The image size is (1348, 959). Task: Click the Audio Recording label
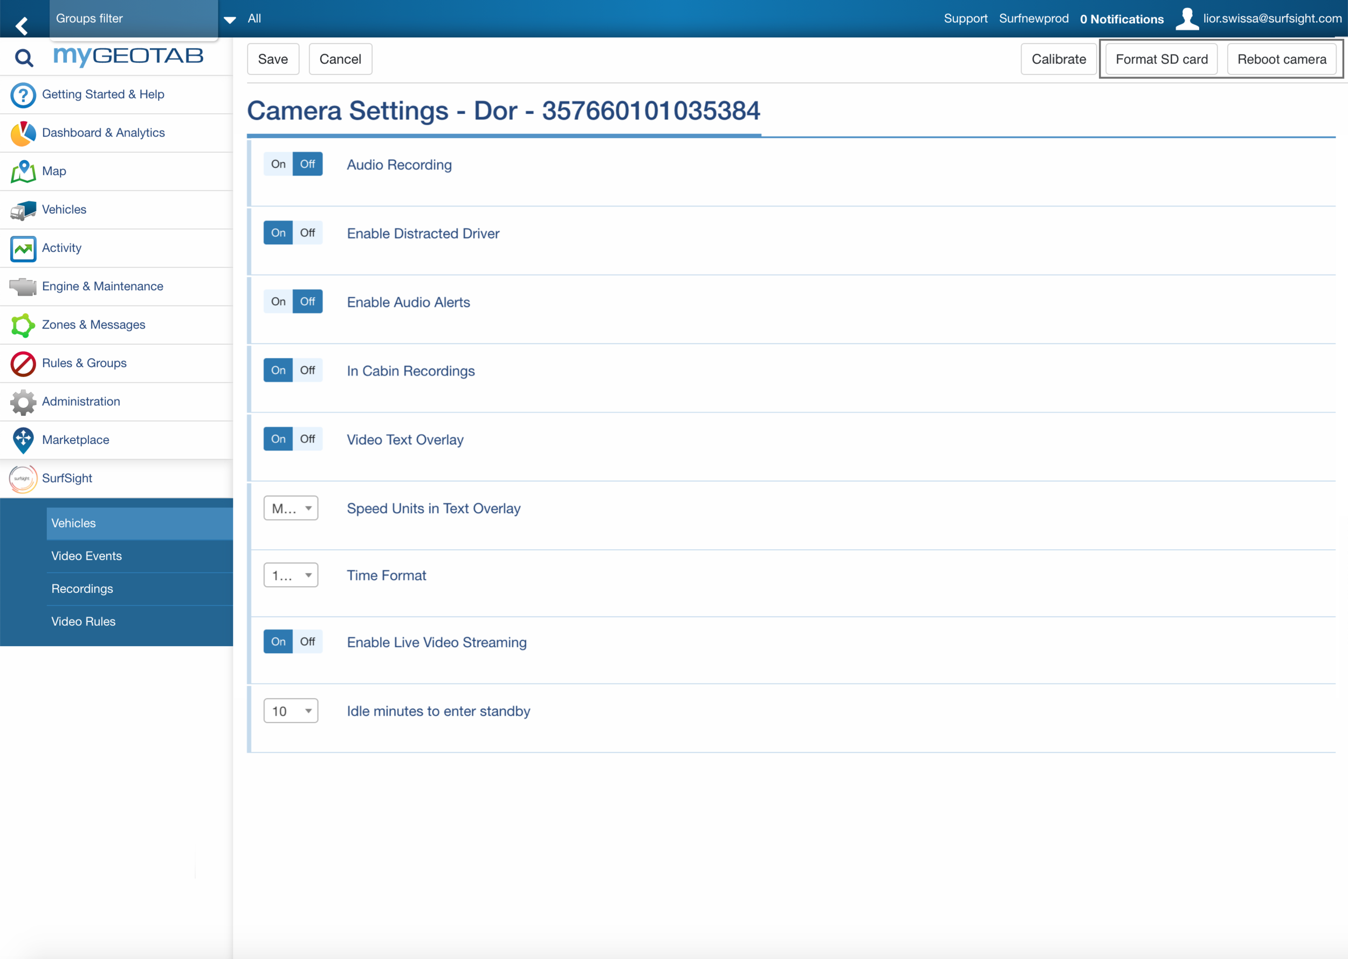click(x=400, y=165)
